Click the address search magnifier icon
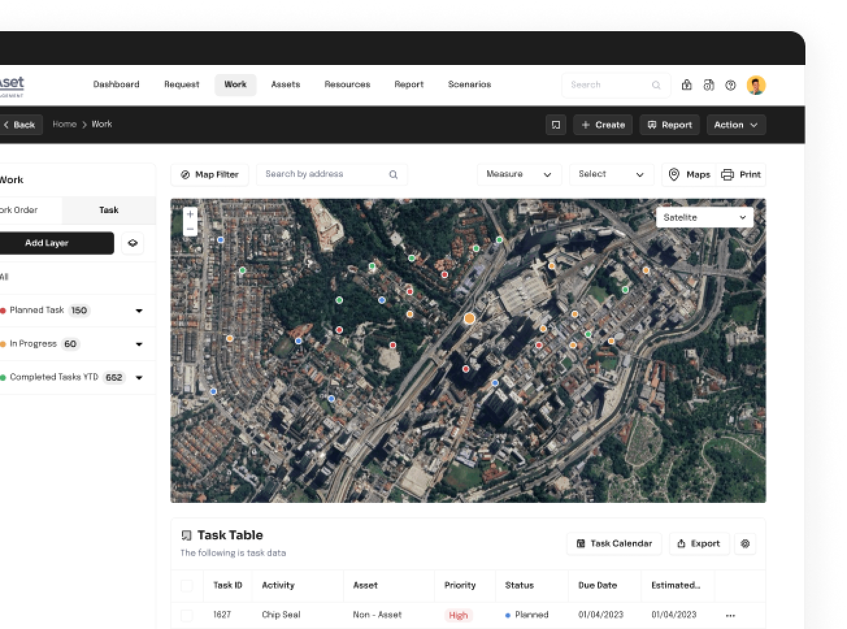Image resolution: width=847 pixels, height=629 pixels. coord(394,174)
